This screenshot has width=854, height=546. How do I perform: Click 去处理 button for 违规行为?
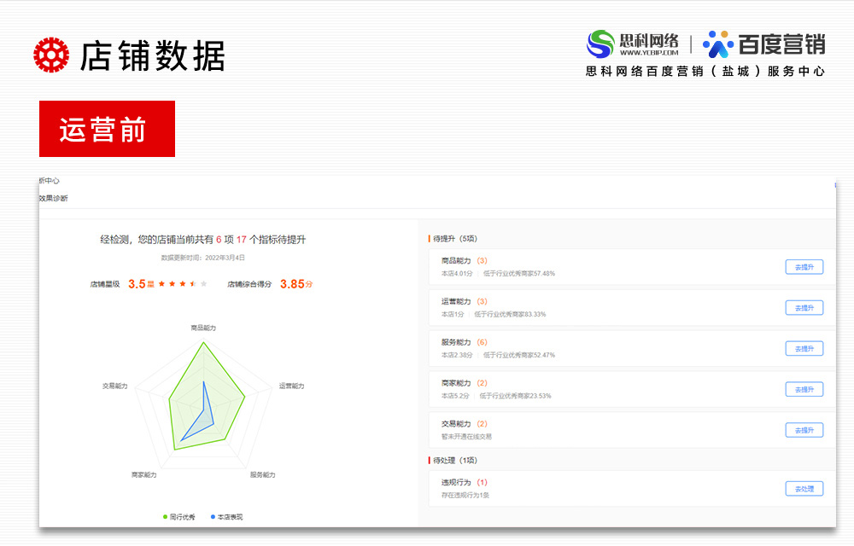pyautogui.click(x=804, y=488)
